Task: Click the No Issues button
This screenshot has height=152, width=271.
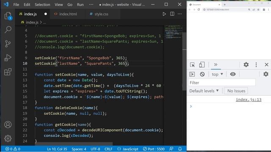Action: tap(236, 91)
